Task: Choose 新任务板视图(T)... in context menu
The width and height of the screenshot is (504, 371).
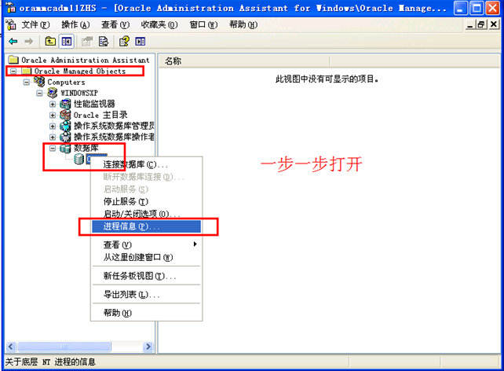Action: 146,276
